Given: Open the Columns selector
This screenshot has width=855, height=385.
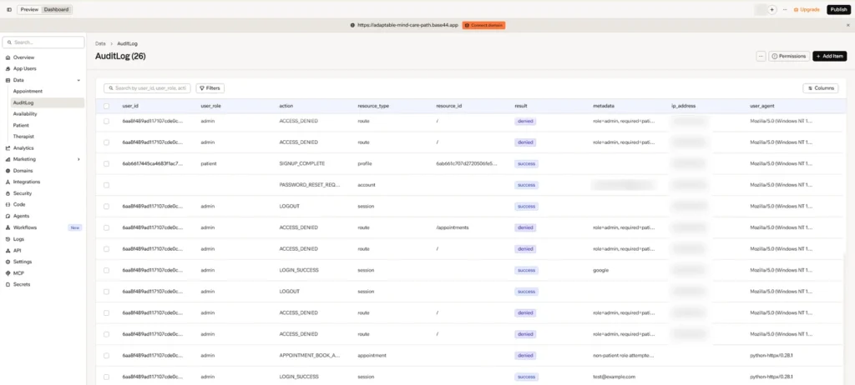Looking at the screenshot, I should pos(821,87).
